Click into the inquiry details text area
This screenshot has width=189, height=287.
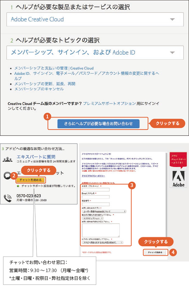tap(101, 230)
